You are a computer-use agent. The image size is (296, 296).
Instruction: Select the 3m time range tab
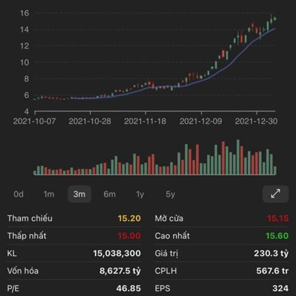pyautogui.click(x=79, y=194)
